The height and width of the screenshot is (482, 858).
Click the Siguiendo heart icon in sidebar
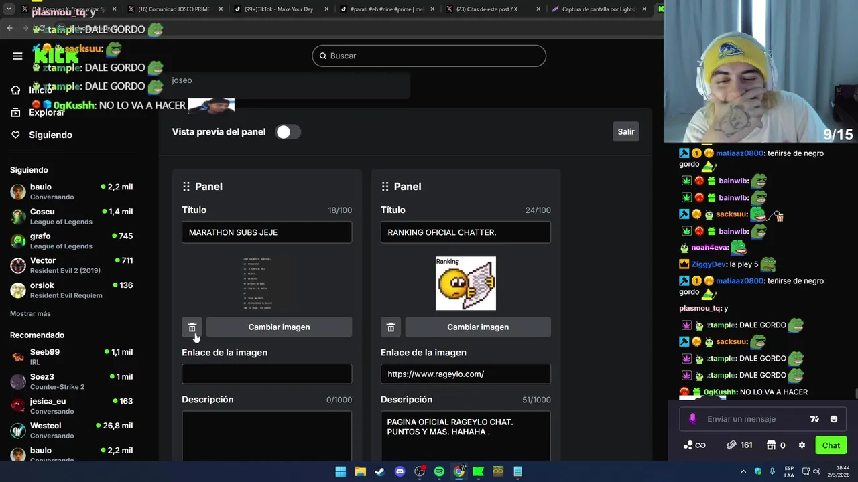pos(16,135)
